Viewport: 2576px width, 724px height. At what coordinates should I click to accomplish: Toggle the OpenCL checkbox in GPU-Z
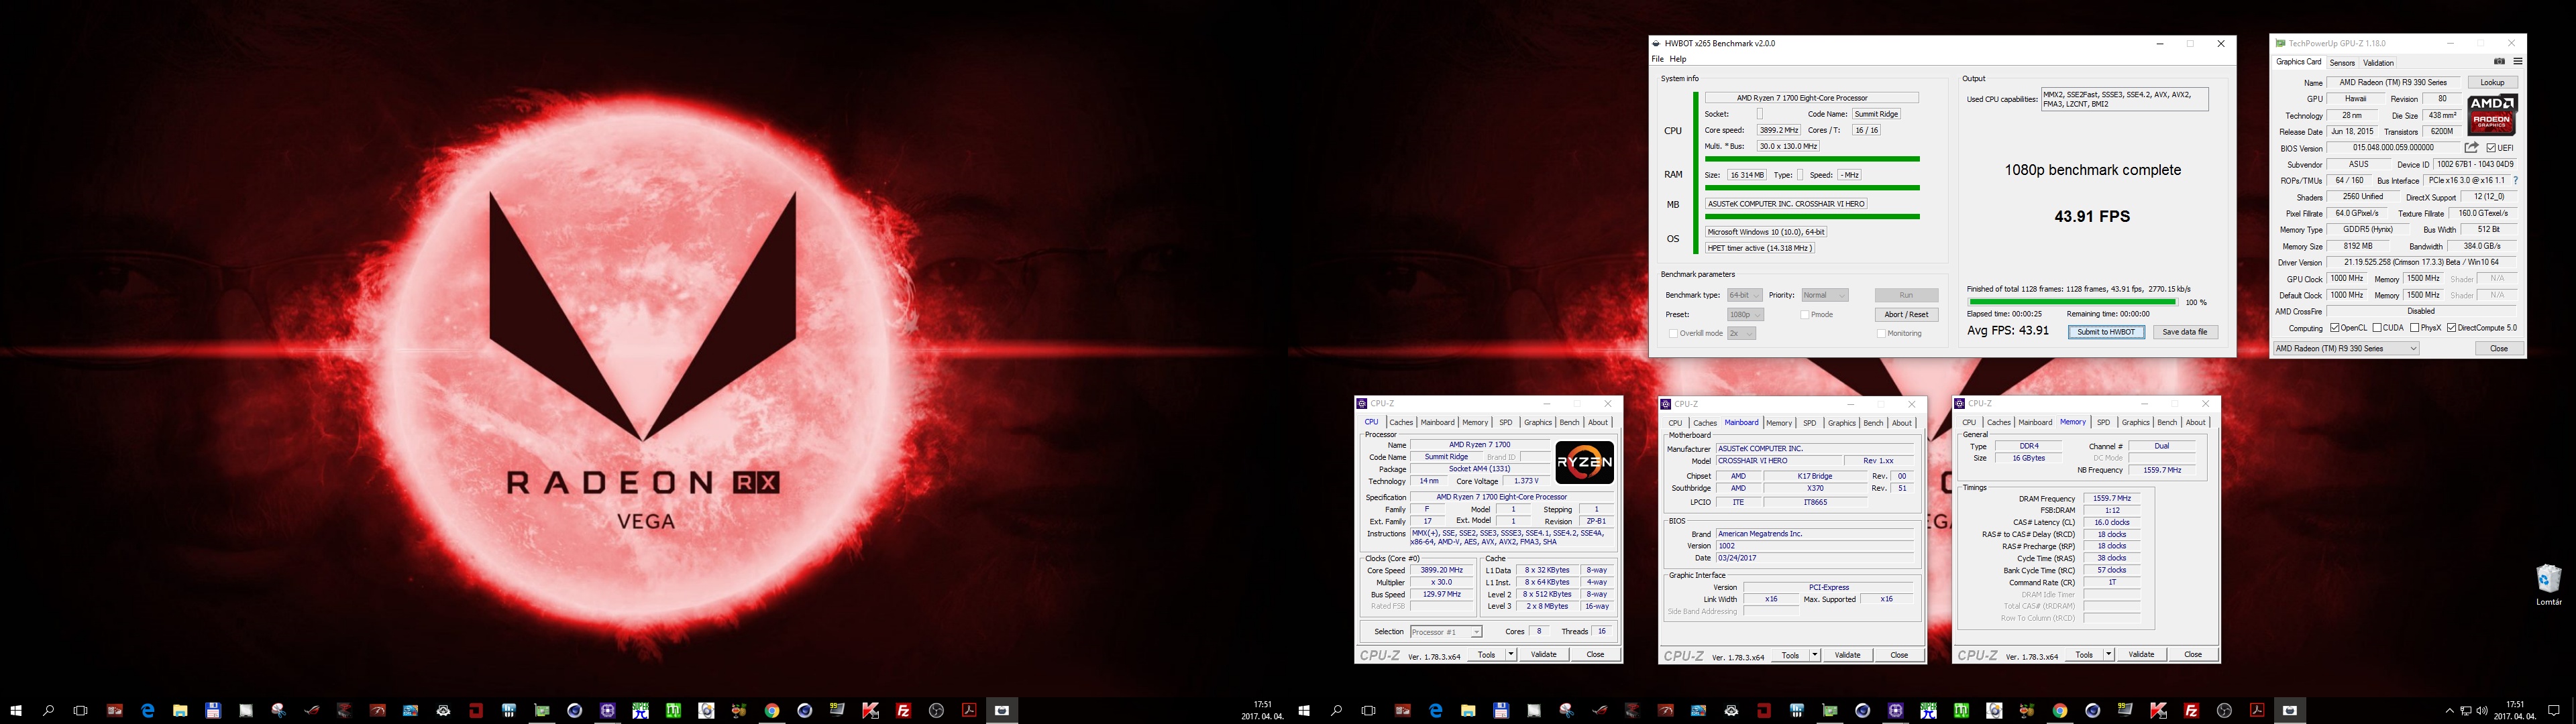[x=2335, y=328]
